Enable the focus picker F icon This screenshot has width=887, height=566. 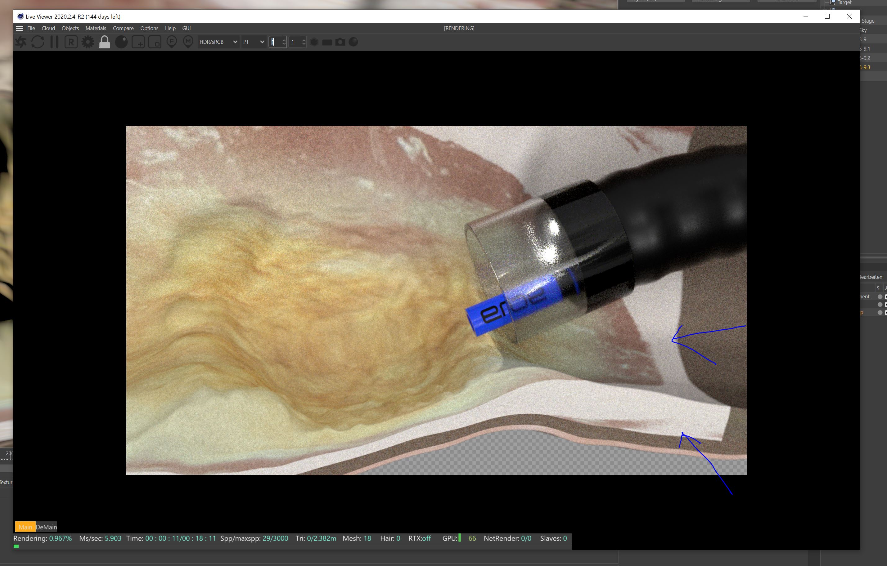[172, 42]
